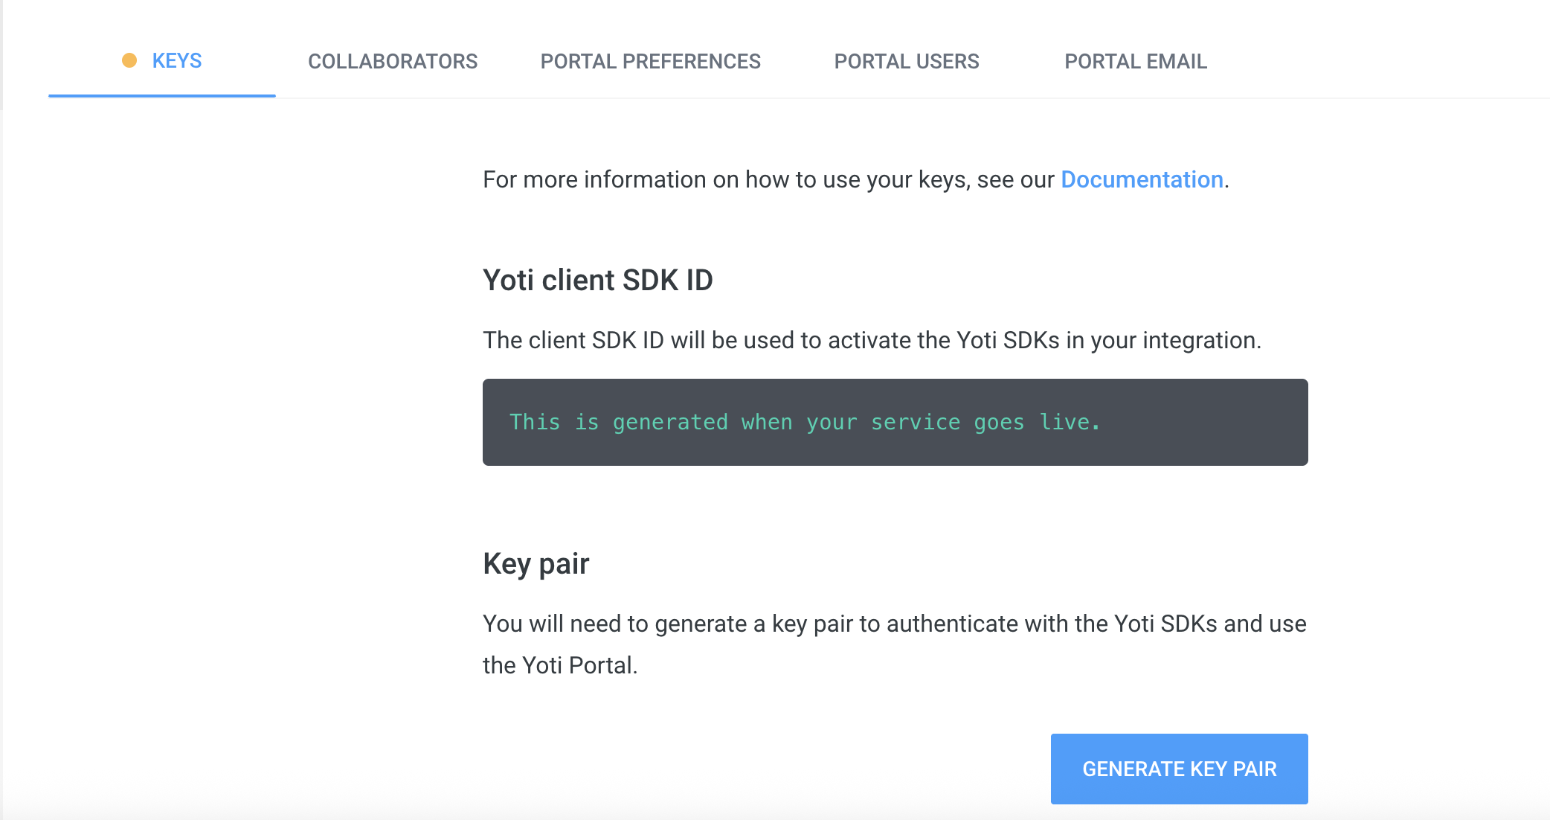This screenshot has width=1550, height=820.
Task: Open the Documentation link
Action: click(x=1142, y=179)
